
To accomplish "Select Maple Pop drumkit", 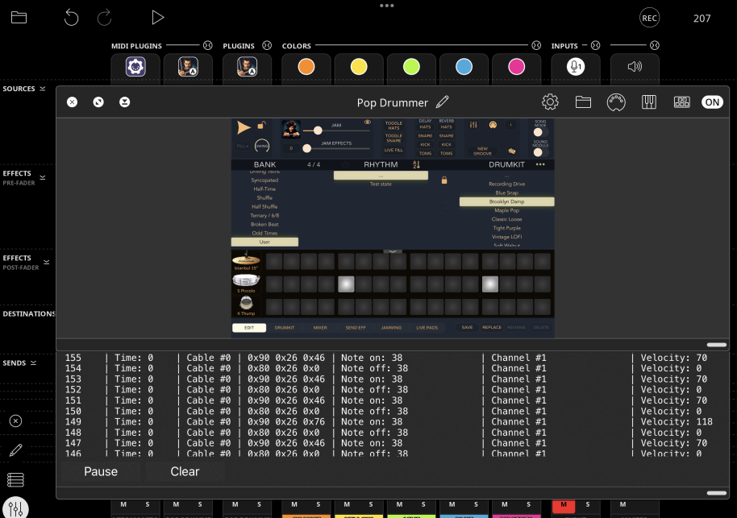I will coord(506,210).
